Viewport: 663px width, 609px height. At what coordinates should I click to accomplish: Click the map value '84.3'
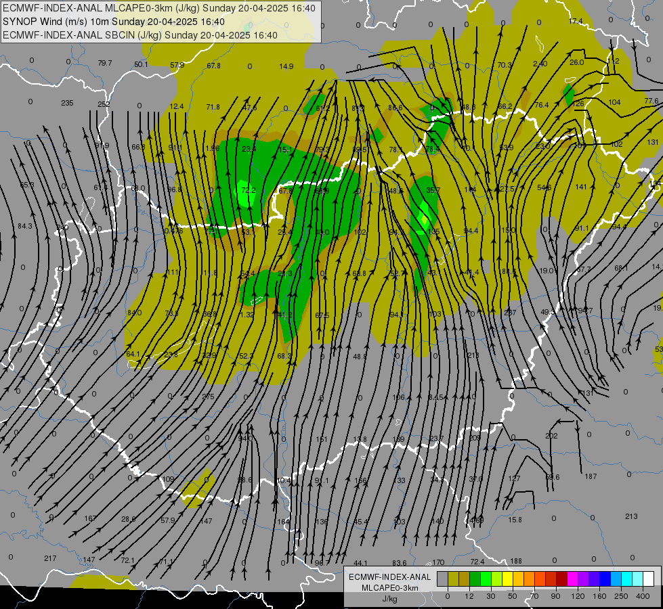click(x=25, y=227)
